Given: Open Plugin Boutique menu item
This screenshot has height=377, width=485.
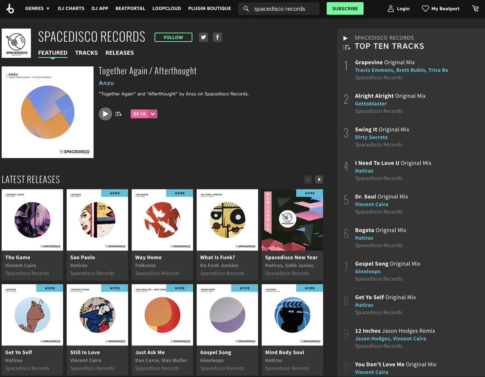Looking at the screenshot, I should (x=210, y=8).
